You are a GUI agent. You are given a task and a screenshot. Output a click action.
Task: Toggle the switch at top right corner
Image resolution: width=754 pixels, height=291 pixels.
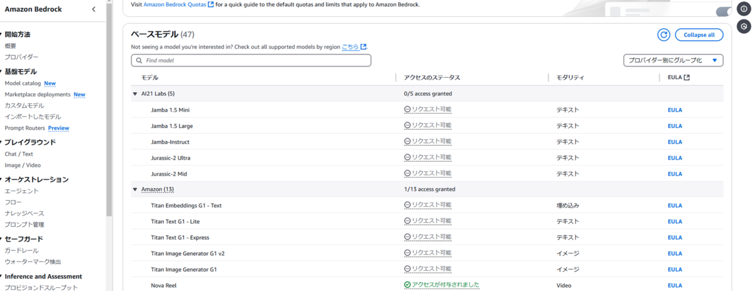[x=724, y=11]
